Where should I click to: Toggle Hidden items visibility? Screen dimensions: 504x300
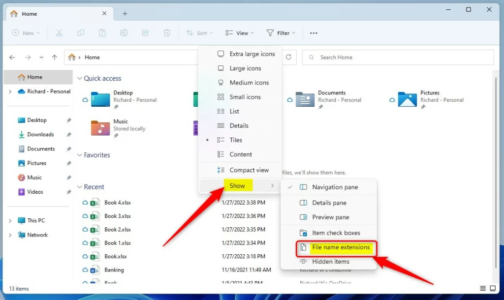(x=330, y=262)
